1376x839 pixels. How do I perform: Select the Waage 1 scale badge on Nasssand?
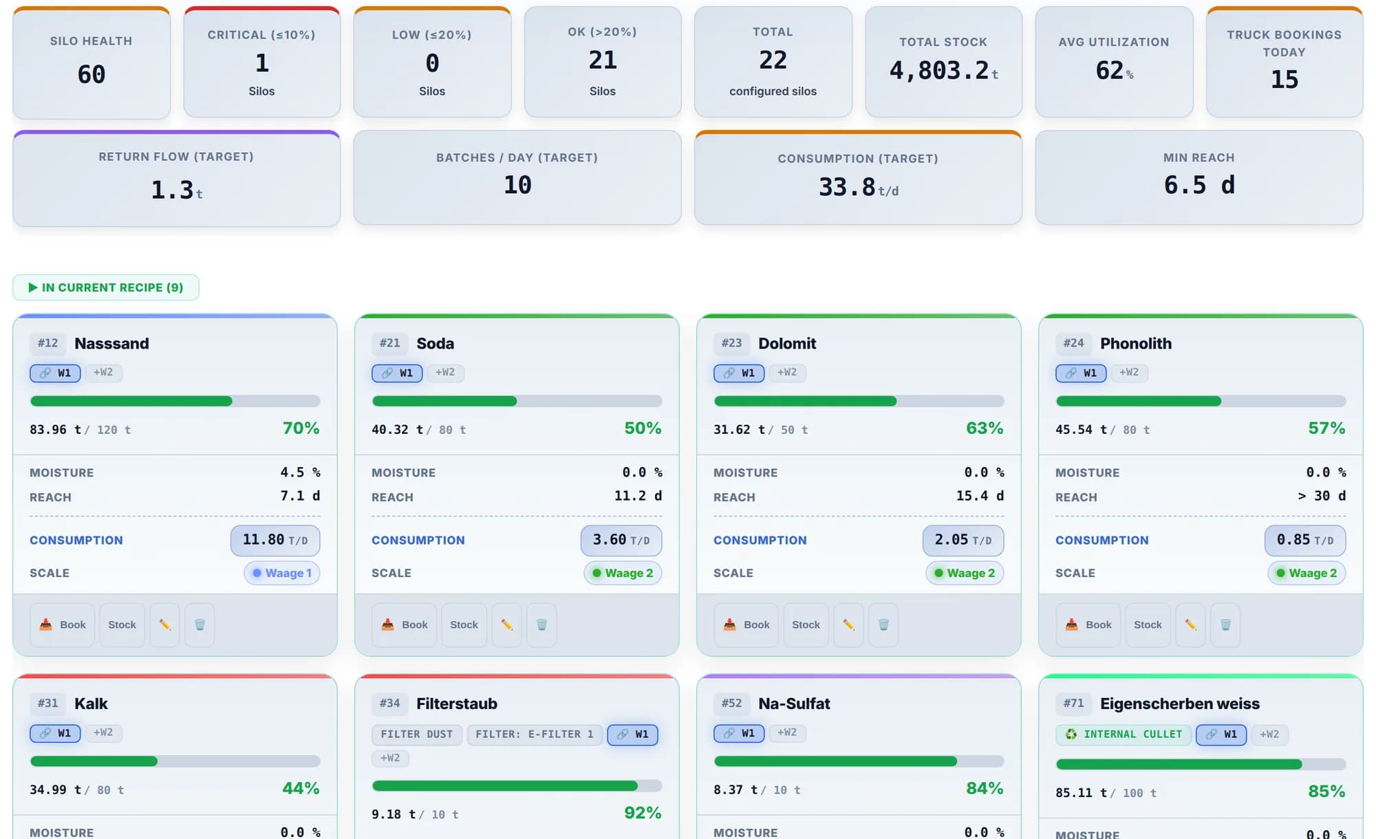click(x=282, y=573)
